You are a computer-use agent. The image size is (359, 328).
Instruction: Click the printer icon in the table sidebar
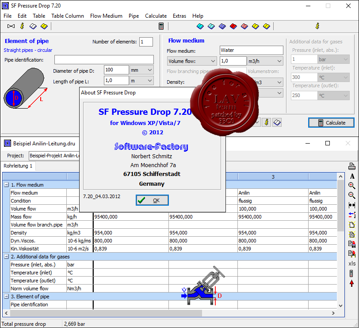pos(351,166)
